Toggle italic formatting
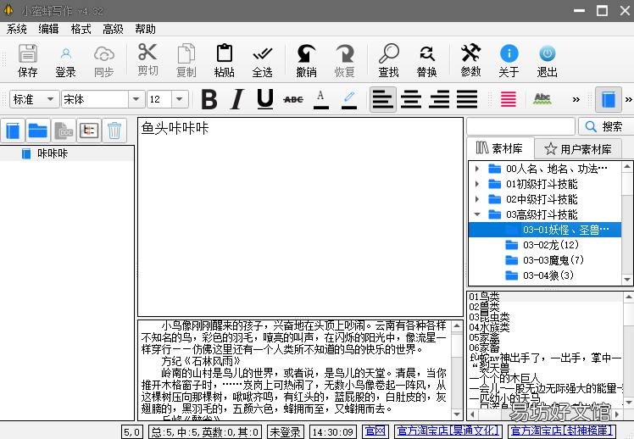Image resolution: width=634 pixels, height=439 pixels. pos(237,99)
